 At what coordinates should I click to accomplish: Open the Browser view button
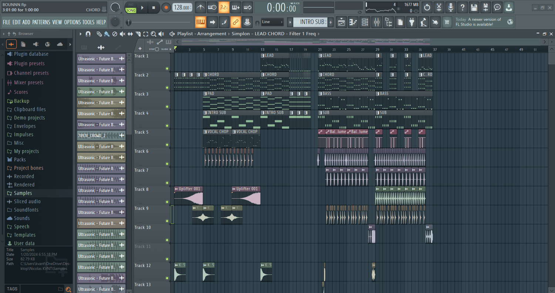point(388,23)
